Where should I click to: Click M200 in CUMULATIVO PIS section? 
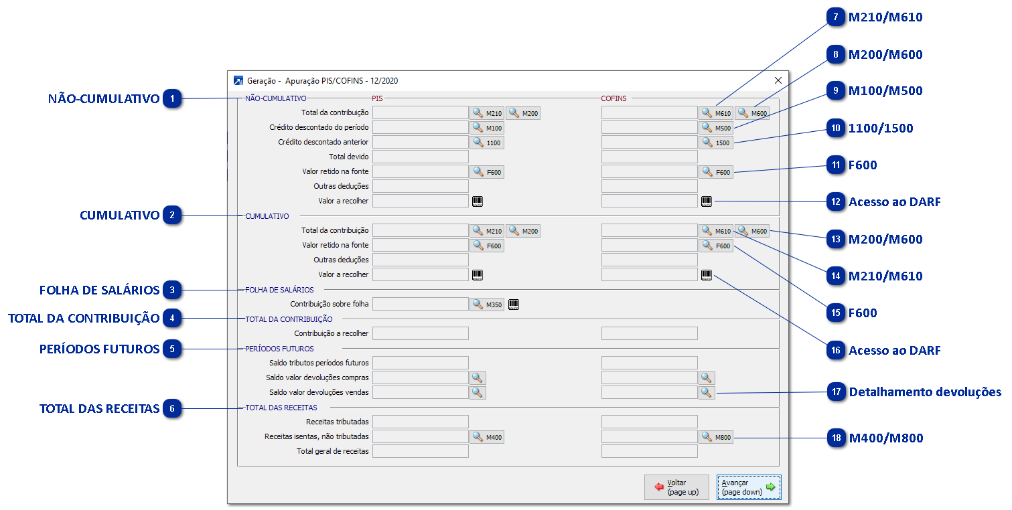[523, 231]
